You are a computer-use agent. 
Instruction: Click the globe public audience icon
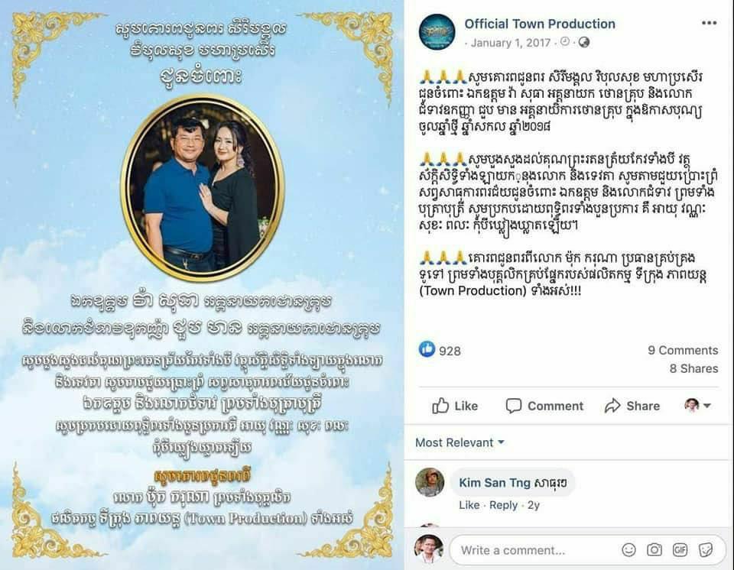[583, 43]
